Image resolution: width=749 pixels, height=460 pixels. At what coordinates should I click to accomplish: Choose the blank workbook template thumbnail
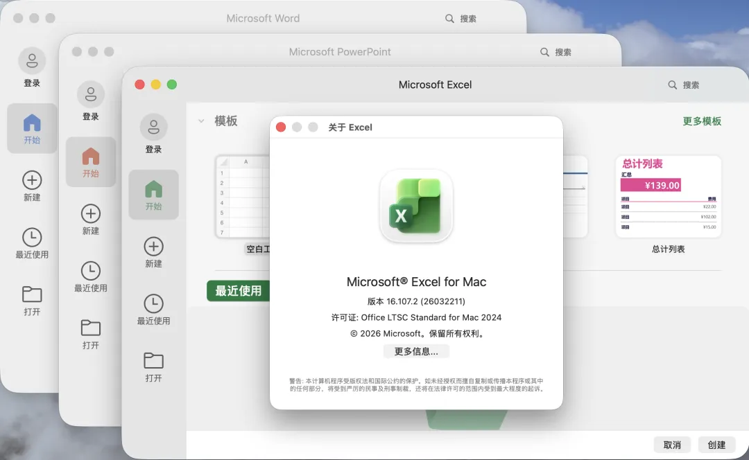pos(243,196)
